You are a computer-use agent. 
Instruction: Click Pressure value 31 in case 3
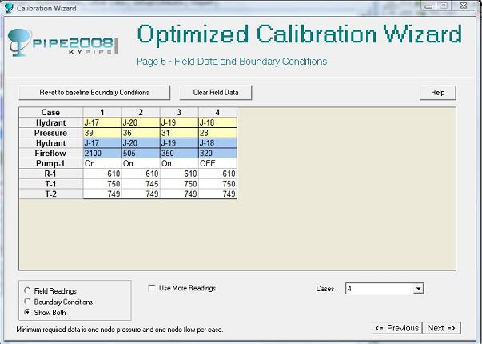[x=179, y=133]
